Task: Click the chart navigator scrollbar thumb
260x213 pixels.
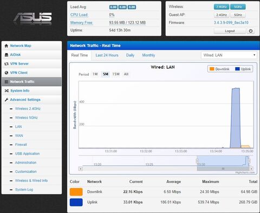Action: [x=223, y=169]
